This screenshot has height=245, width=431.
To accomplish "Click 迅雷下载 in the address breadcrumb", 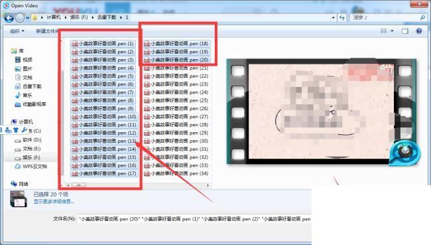I will (107, 17).
